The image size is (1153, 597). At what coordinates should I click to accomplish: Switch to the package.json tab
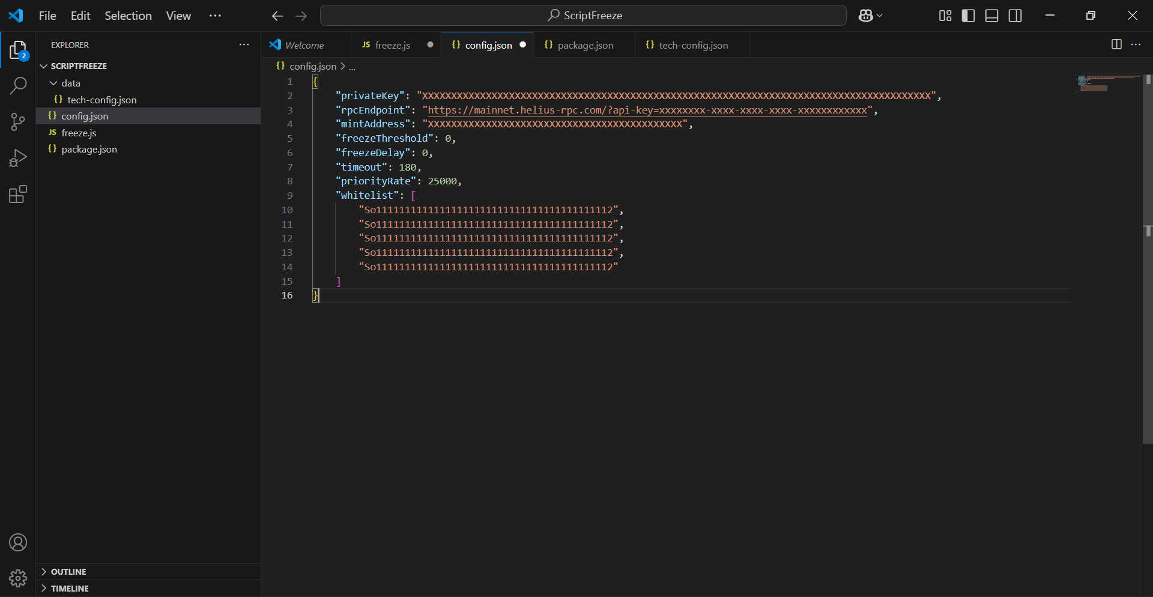pyautogui.click(x=585, y=45)
